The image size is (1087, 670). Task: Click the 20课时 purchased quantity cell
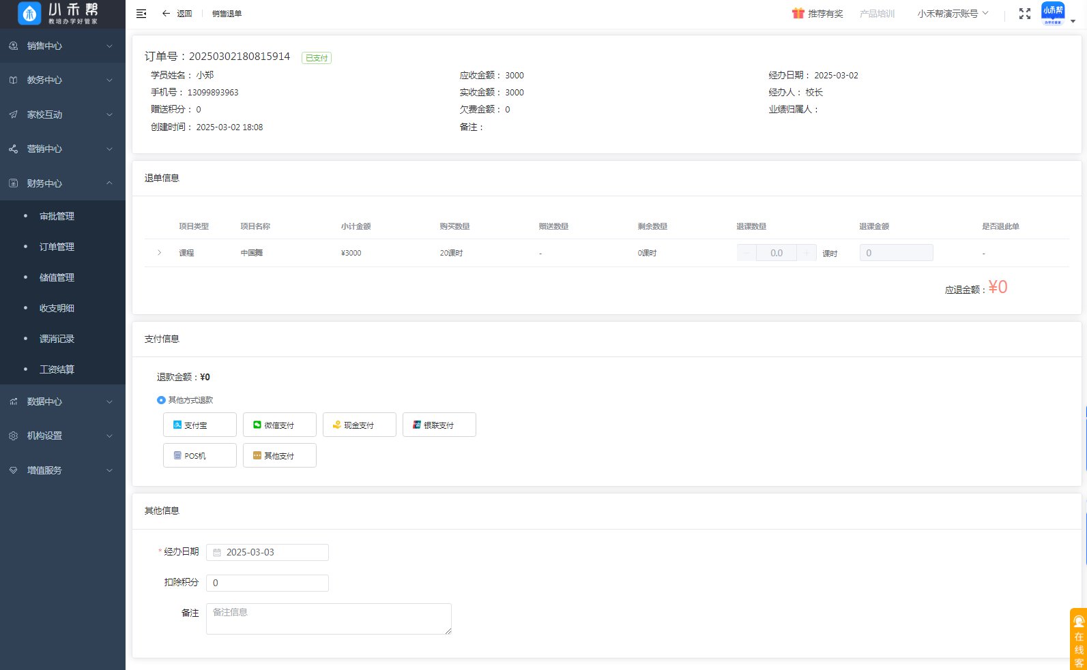point(451,253)
